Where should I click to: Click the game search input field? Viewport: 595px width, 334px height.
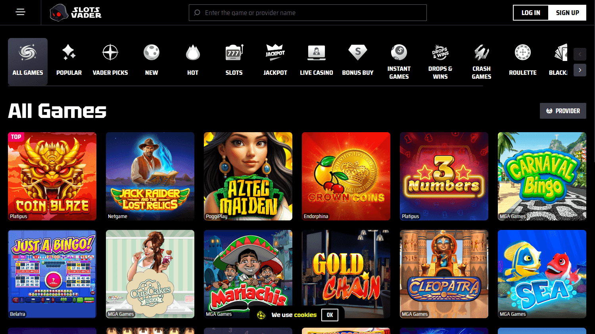click(307, 13)
